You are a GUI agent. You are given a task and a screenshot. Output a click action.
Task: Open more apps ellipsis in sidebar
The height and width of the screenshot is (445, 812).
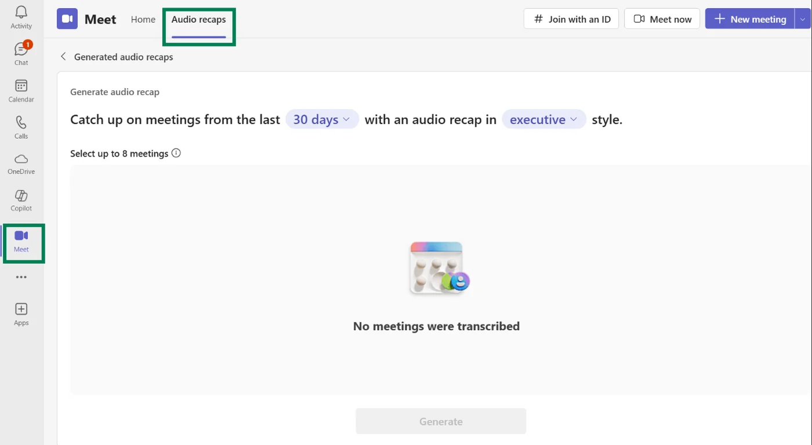(21, 277)
